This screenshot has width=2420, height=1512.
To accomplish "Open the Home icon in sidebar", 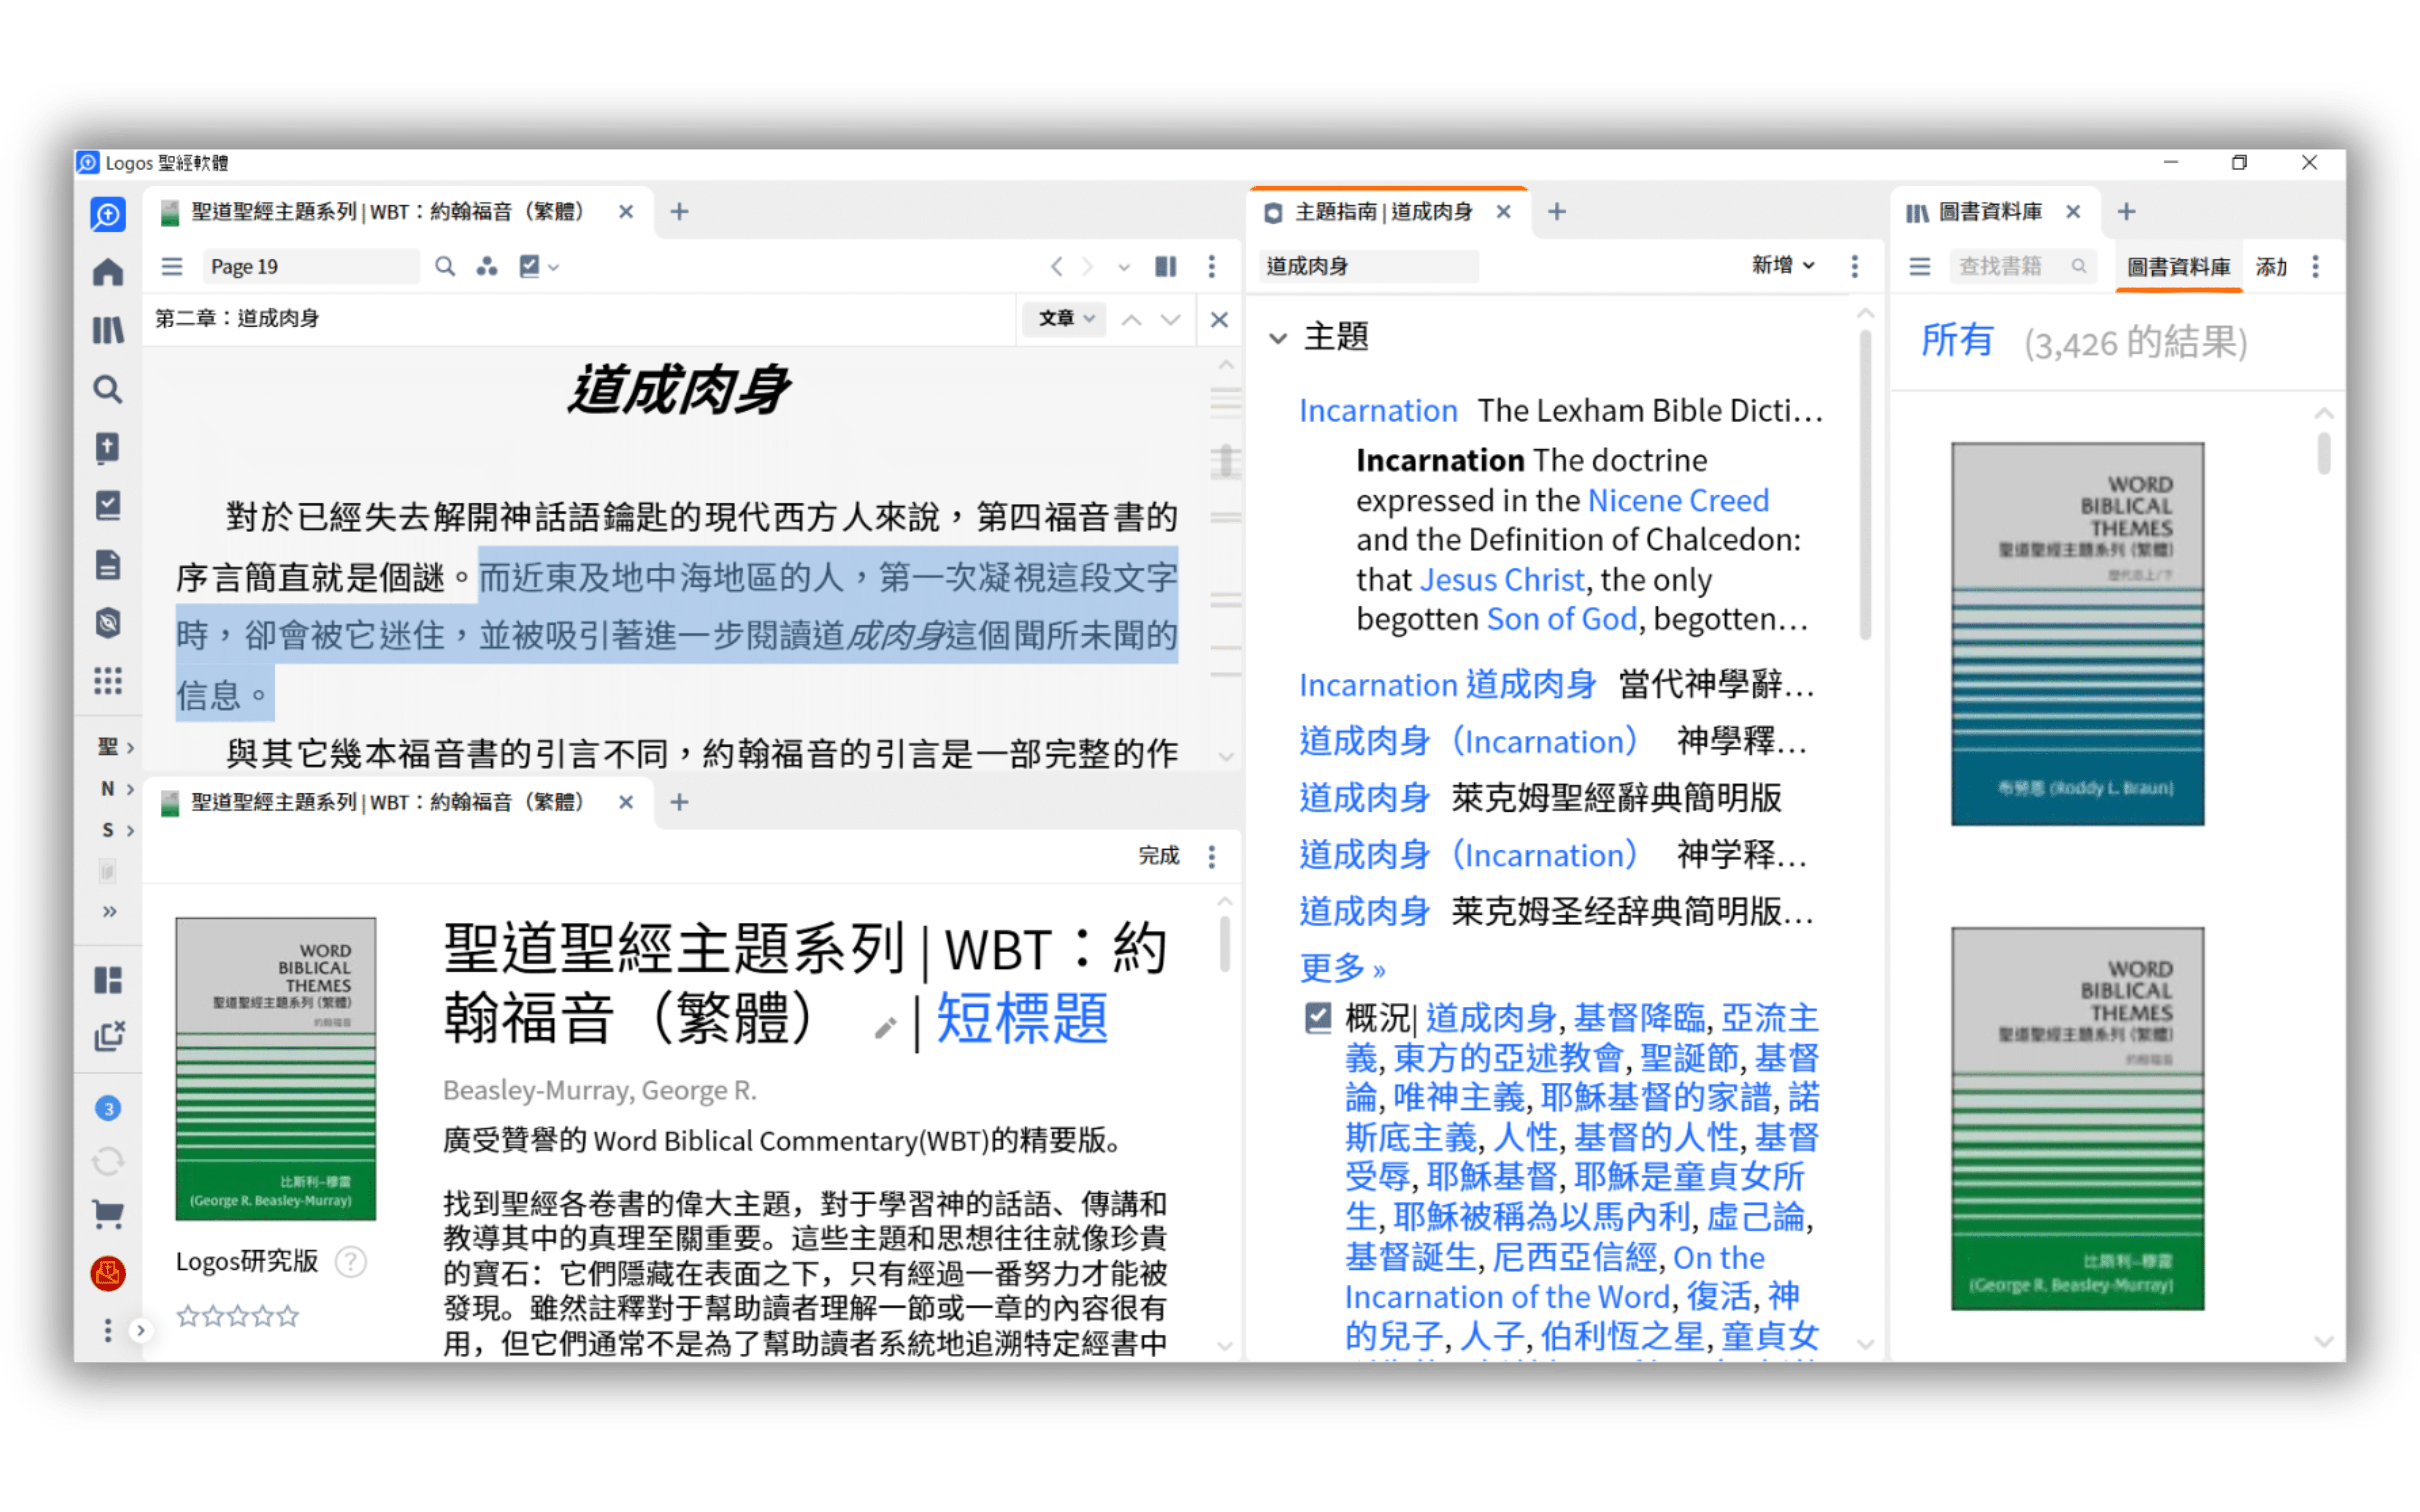I will (108, 272).
